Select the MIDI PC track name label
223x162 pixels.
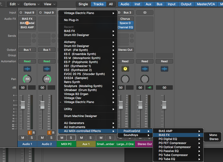[x=66, y=144]
